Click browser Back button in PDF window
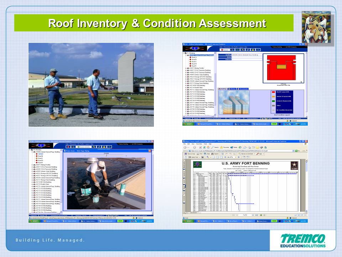Screen dimensions: 342x257 click(185, 147)
